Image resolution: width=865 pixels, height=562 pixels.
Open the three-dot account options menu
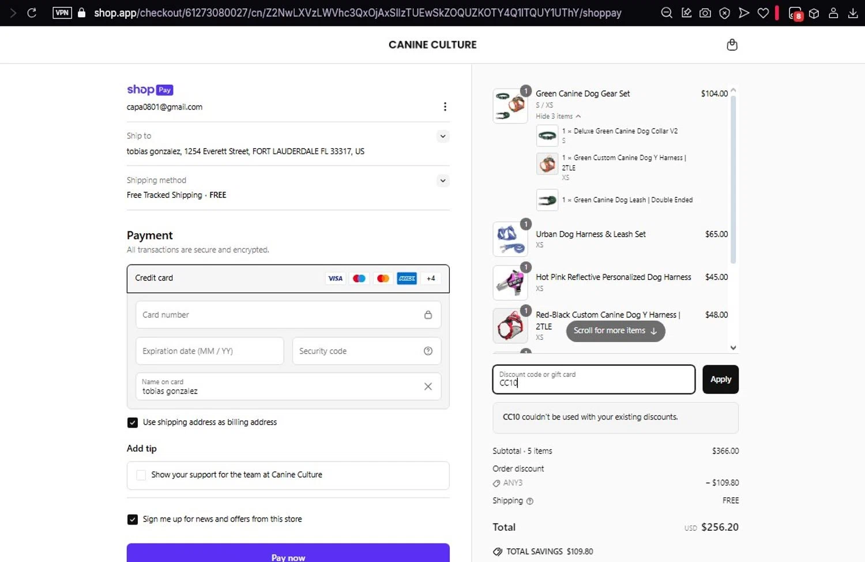click(x=445, y=107)
